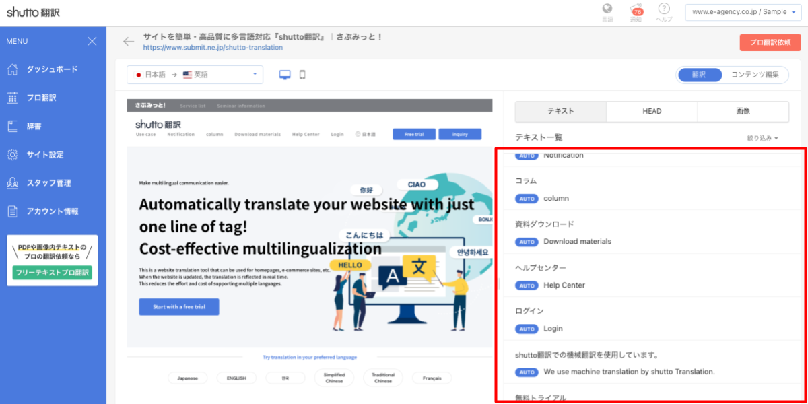Screen dimensions: 808x404
Task: Click the calendar icon beside プロ翻訳
Action: (12, 98)
